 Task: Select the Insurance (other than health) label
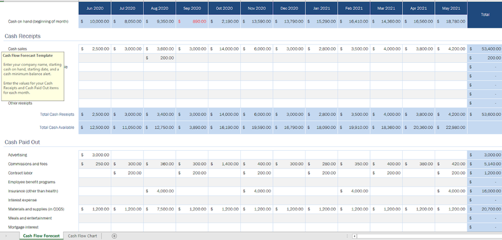33,191
